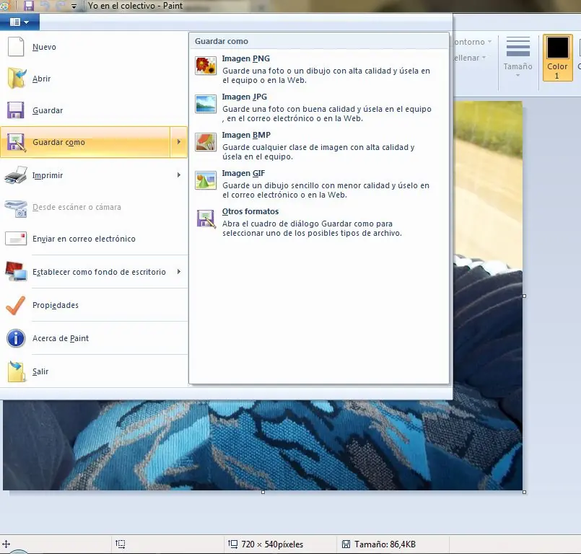Click the desktop background monitor icon

click(x=16, y=271)
